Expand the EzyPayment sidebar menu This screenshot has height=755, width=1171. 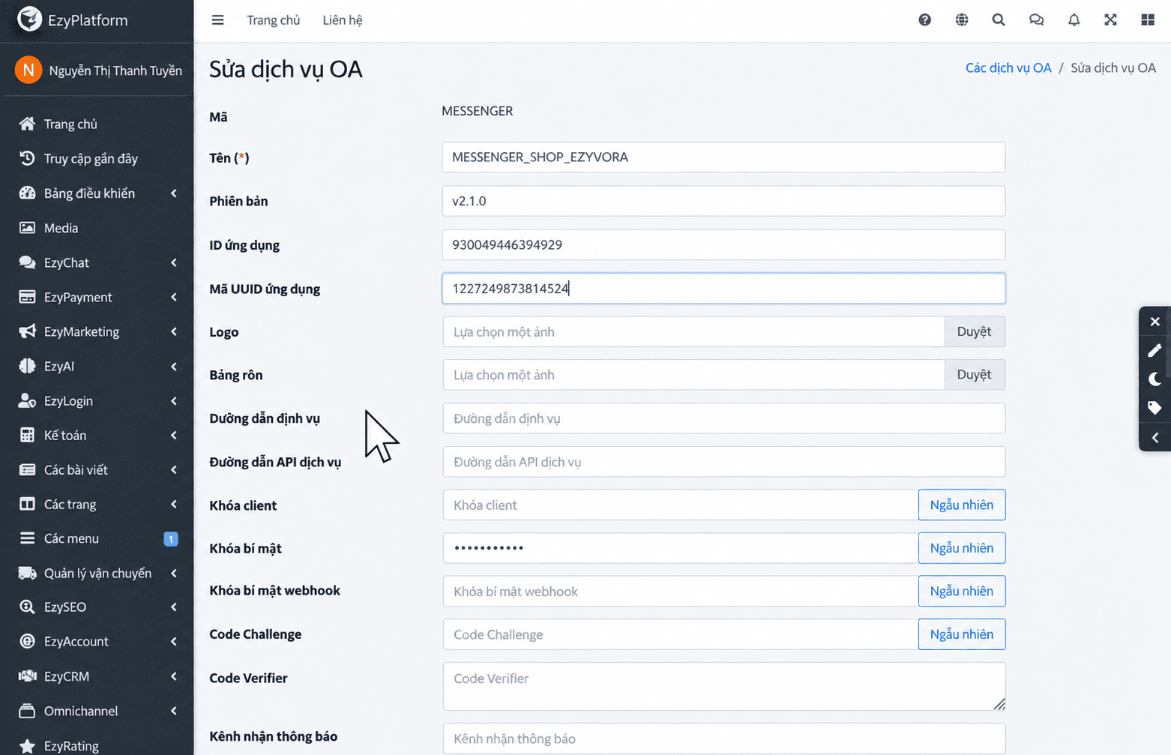[97, 297]
